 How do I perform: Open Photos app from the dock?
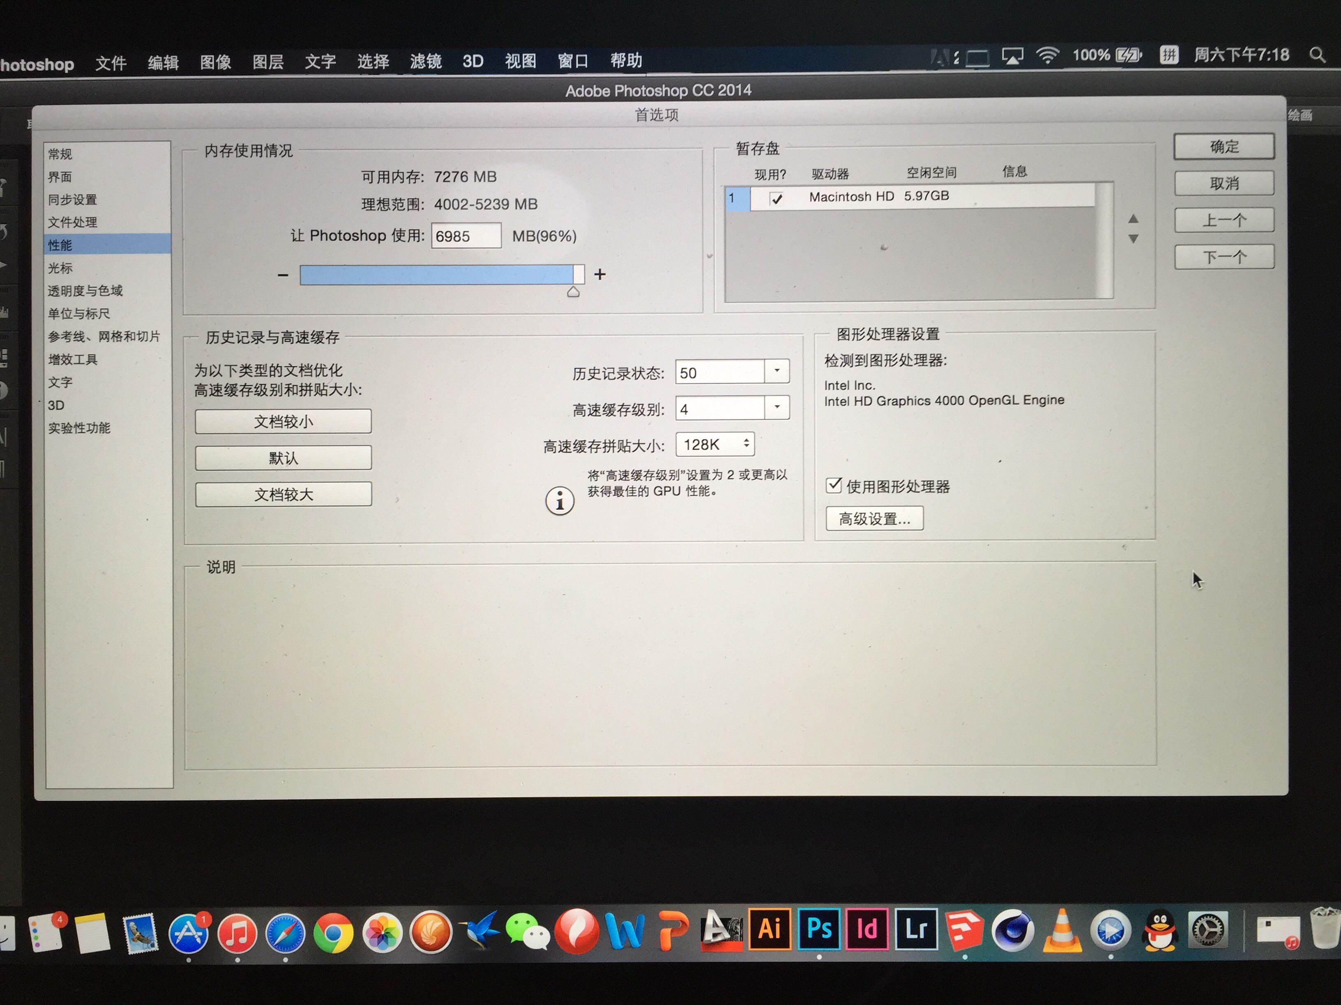382,932
